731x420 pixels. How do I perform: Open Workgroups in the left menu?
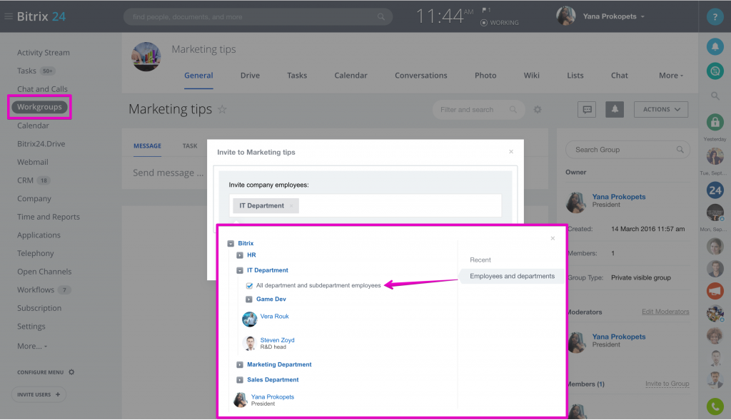[40, 107]
